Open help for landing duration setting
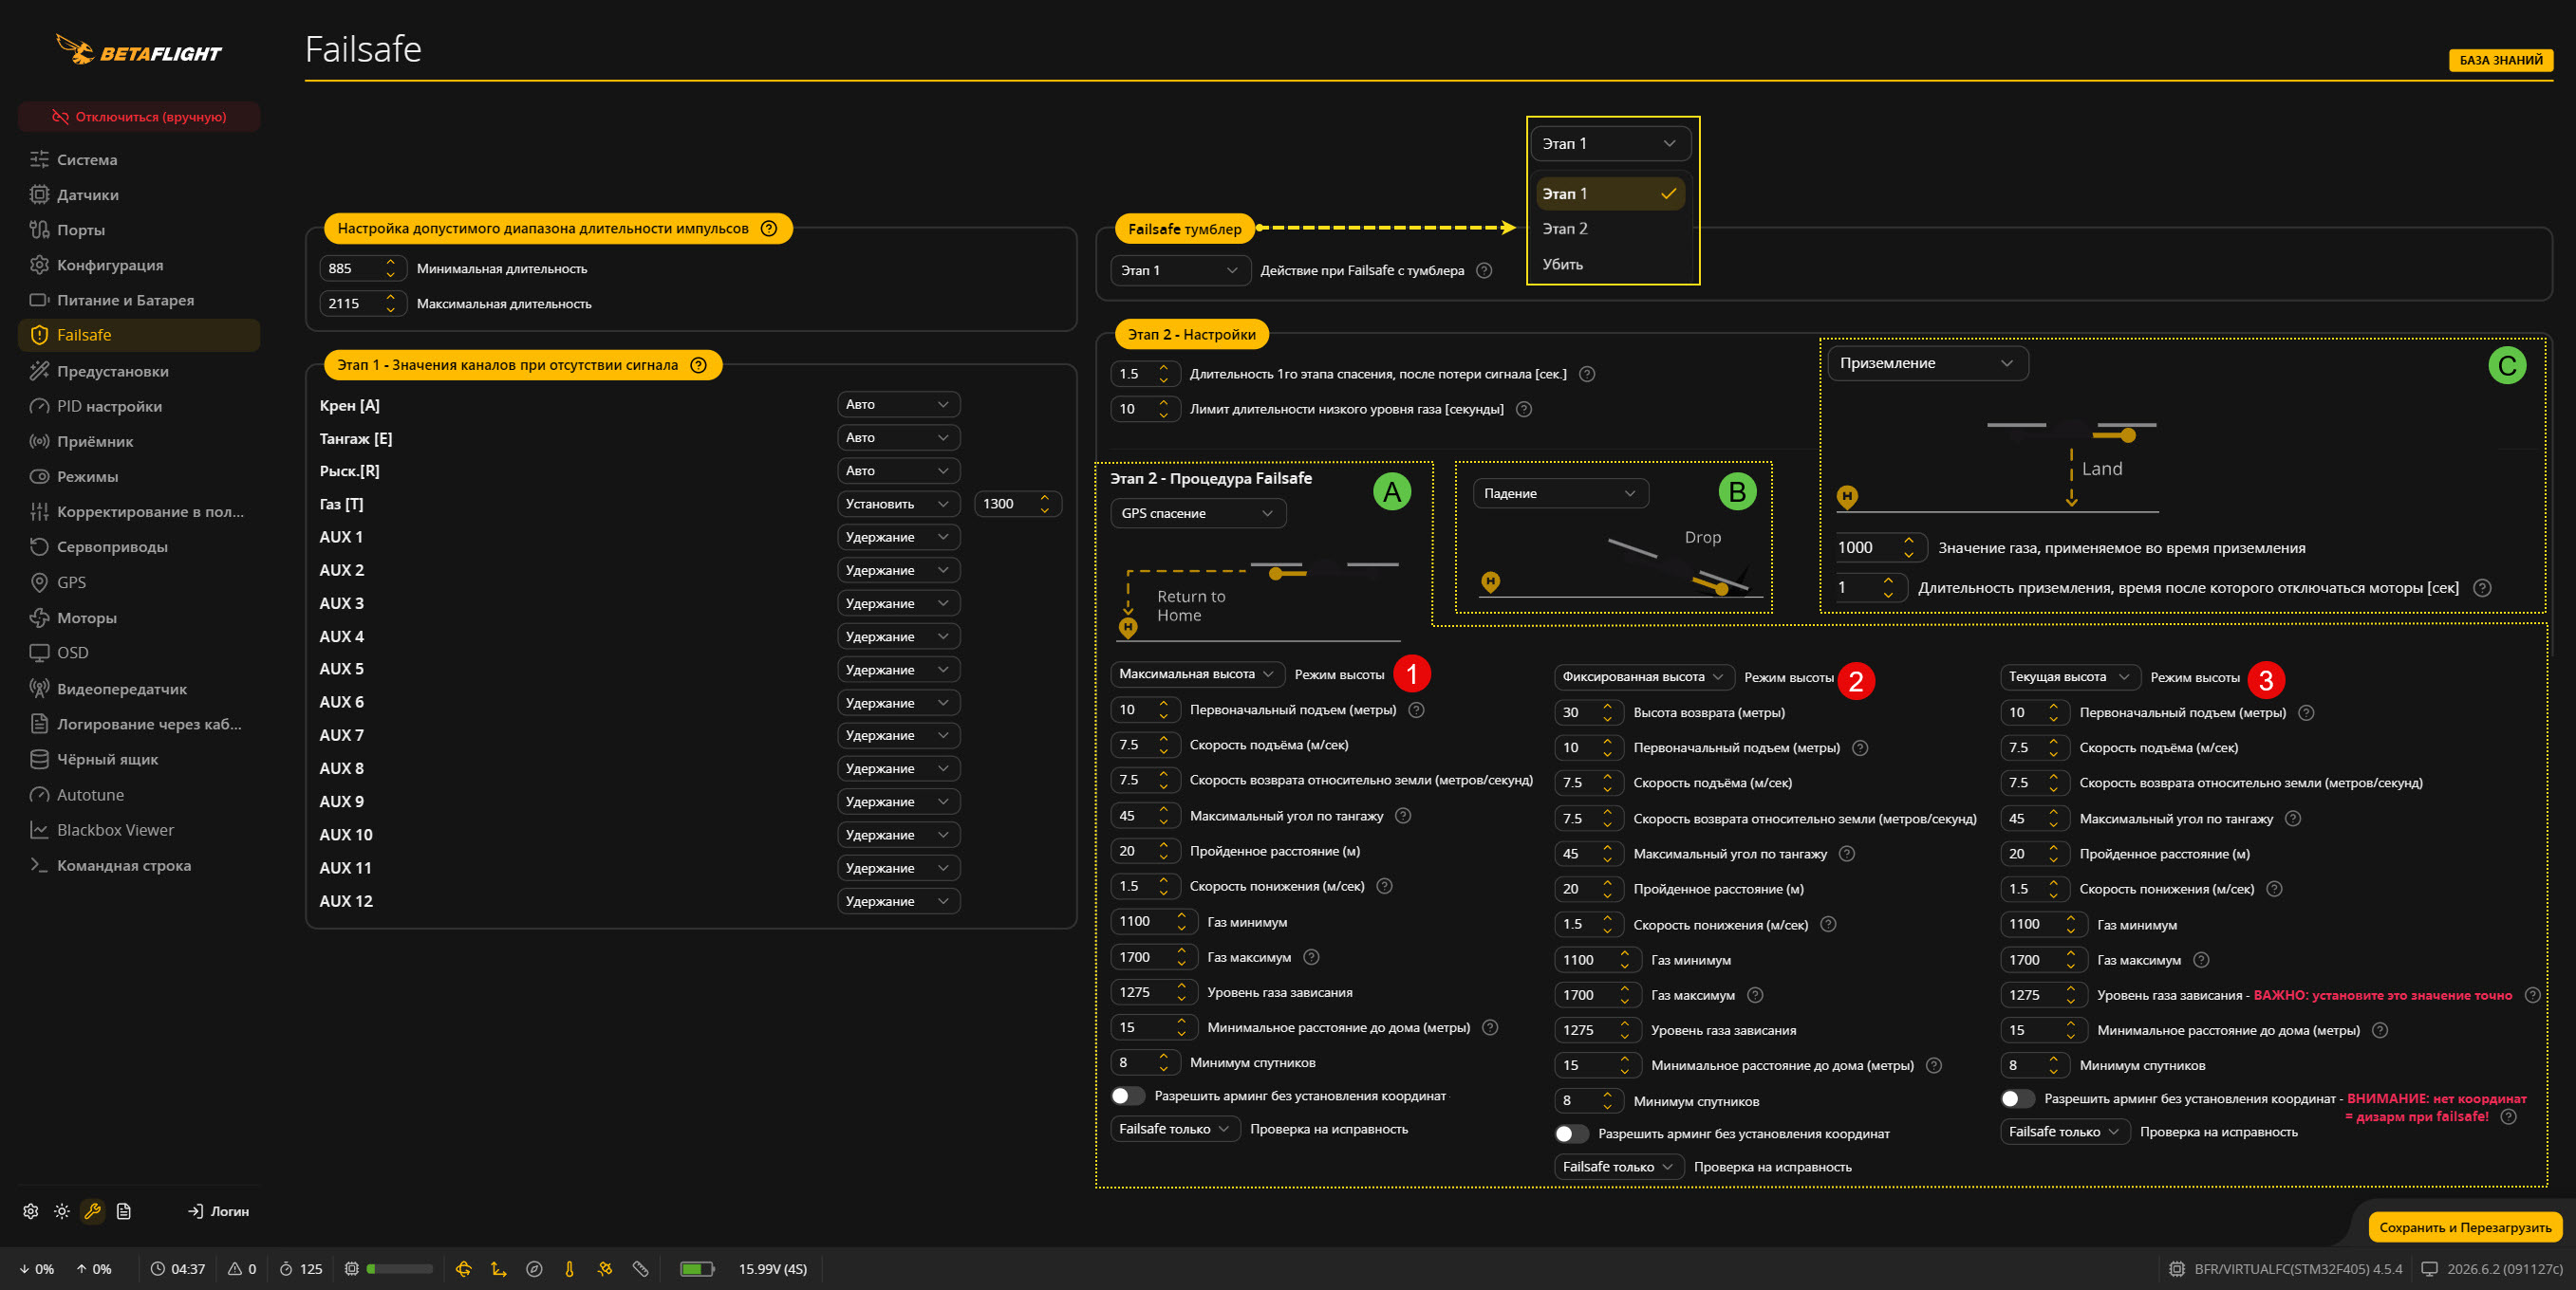The image size is (2576, 1290). (2482, 587)
